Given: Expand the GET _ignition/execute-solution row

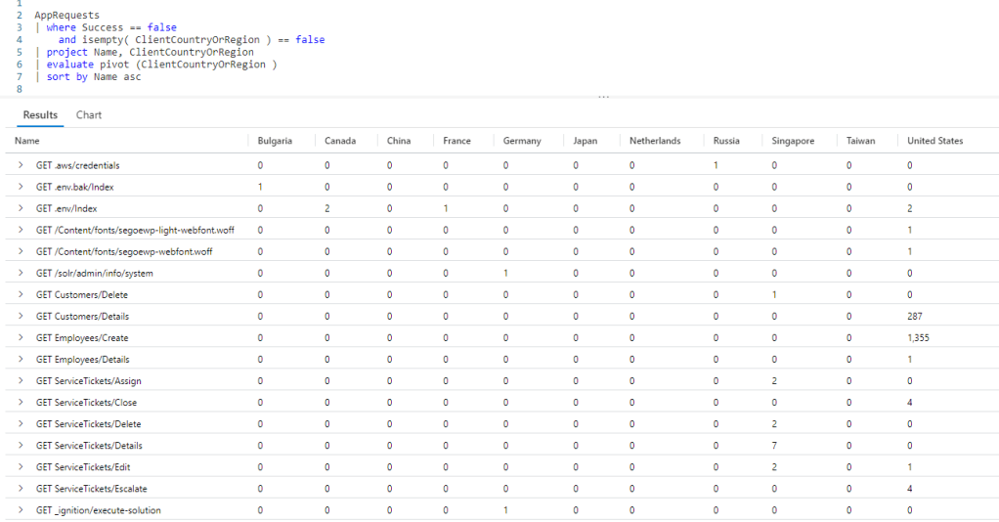Looking at the screenshot, I should coord(21,509).
